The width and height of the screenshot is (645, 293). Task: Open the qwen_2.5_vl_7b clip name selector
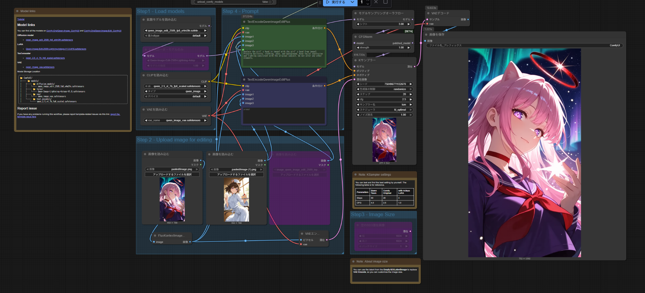pos(176,86)
